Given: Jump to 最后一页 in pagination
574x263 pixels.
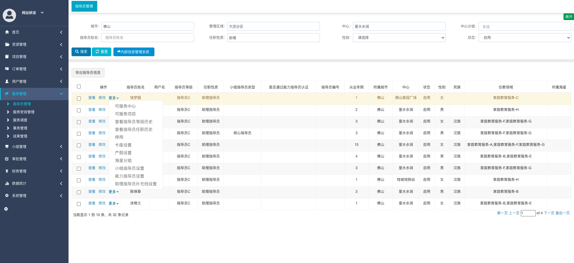Looking at the screenshot, I should tap(563, 213).
